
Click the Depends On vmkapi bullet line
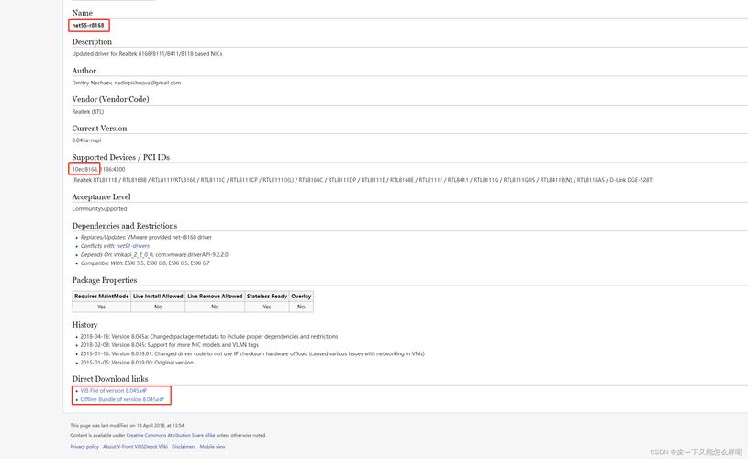tap(154, 255)
